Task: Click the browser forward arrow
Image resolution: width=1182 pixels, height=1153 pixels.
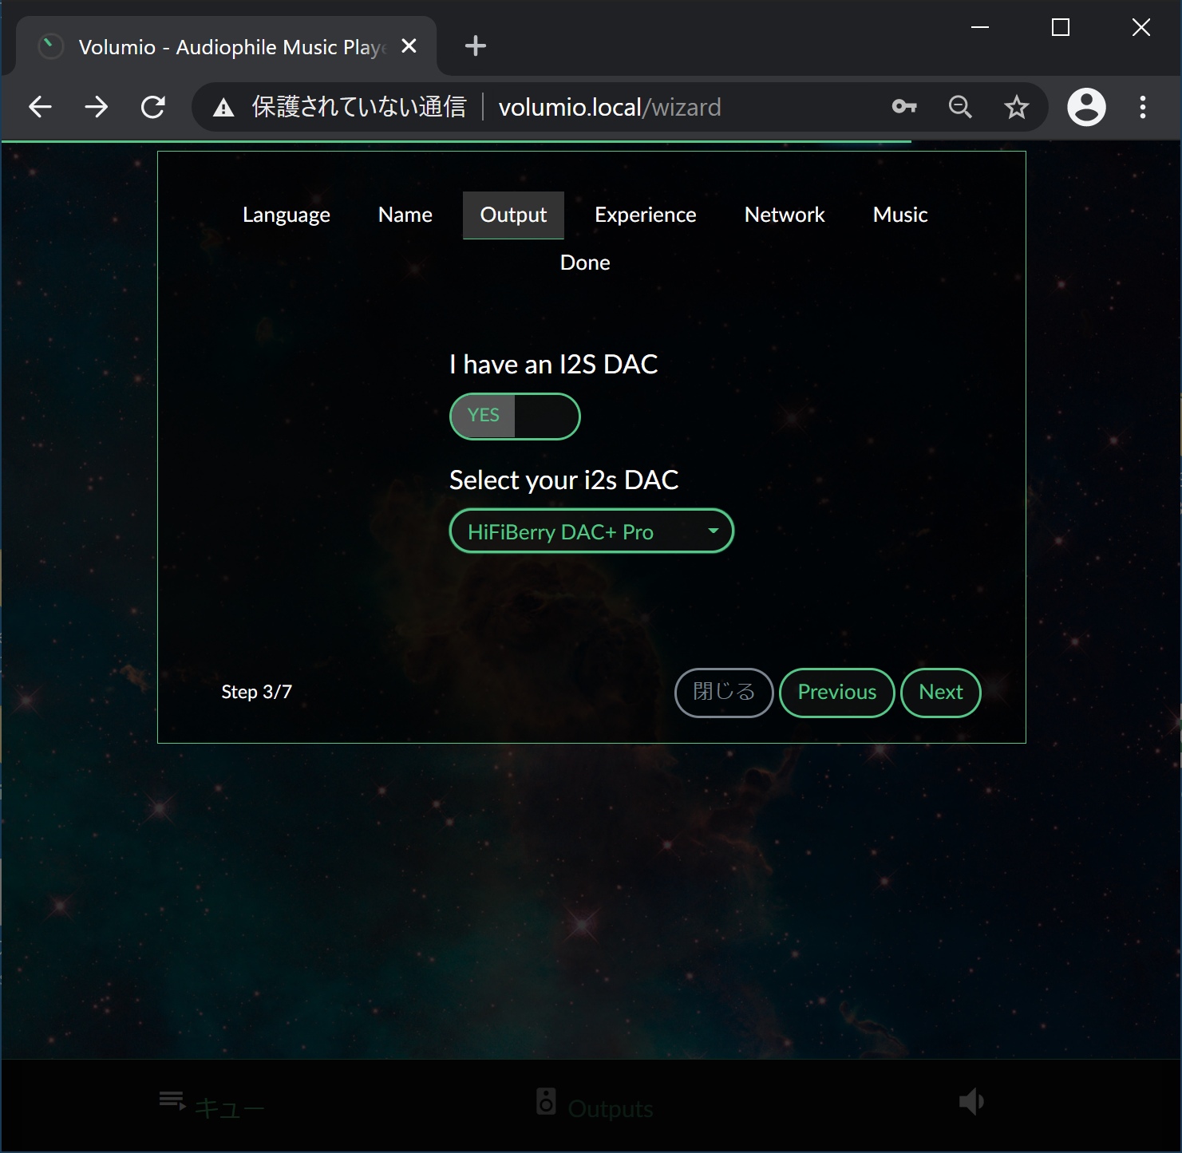Action: point(97,107)
